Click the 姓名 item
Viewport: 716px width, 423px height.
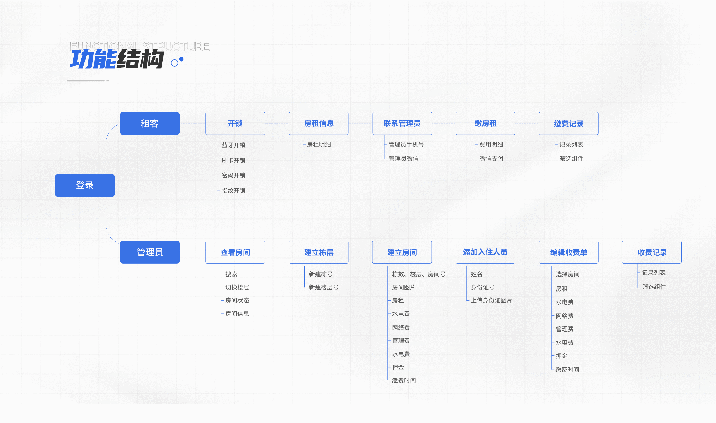[x=477, y=274]
